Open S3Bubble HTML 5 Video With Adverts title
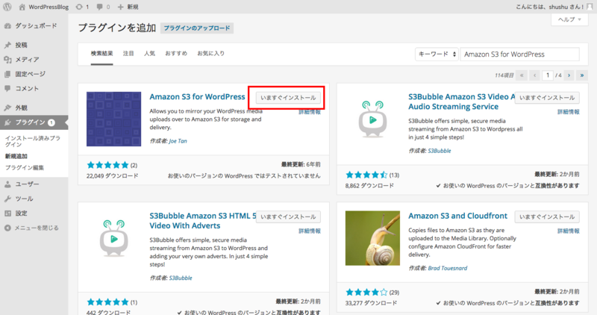 pos(202,220)
